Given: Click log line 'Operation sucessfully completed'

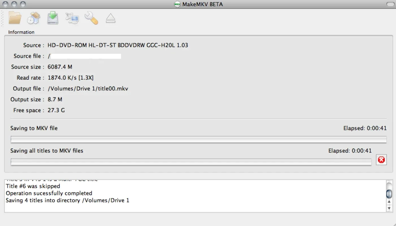Looking at the screenshot, I should (49, 194).
